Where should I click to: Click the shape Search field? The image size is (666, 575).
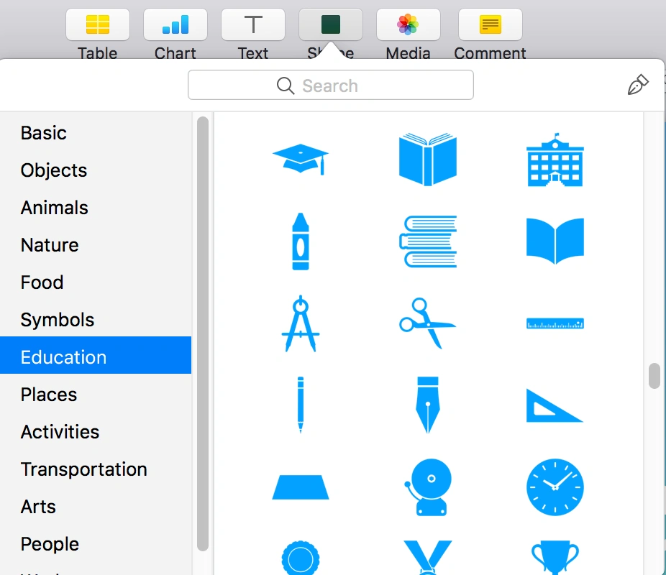point(330,85)
